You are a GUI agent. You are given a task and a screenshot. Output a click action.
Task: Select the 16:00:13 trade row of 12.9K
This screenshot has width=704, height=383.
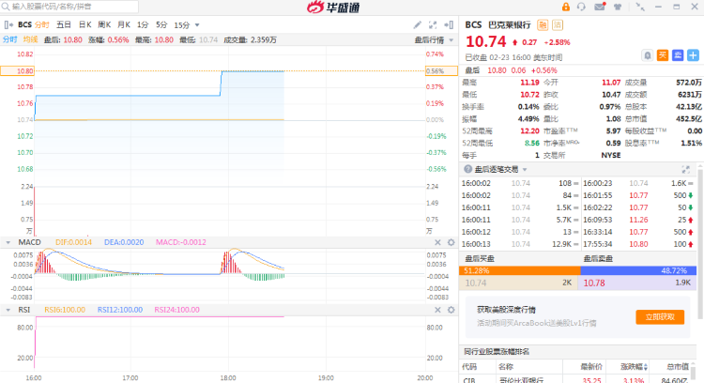tap(520, 244)
